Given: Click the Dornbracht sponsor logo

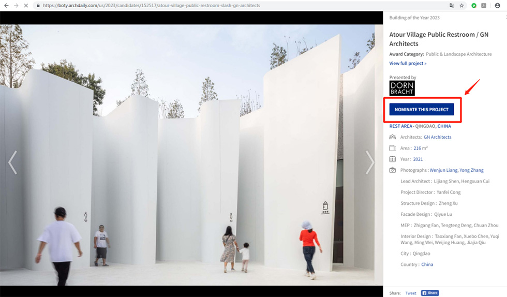Looking at the screenshot, I should 402,88.
